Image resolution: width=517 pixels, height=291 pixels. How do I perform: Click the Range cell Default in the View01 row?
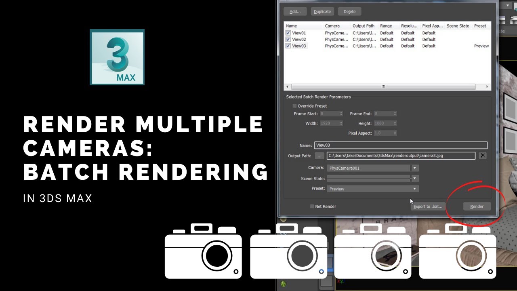pyautogui.click(x=387, y=33)
